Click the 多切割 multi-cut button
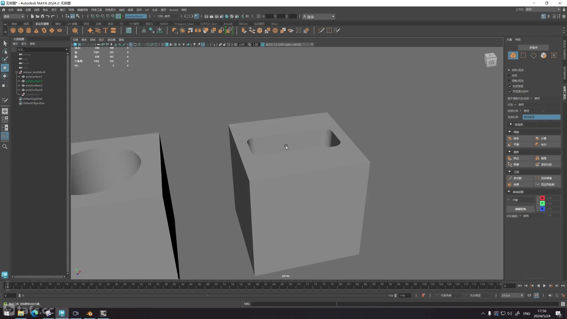This screenshot has width=567, height=319. pyautogui.click(x=520, y=178)
